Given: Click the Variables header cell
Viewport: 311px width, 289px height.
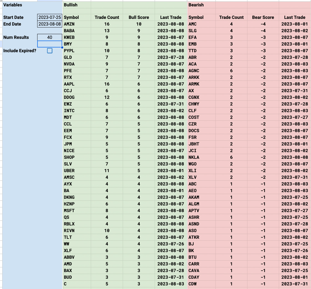Looking at the screenshot, I should (13, 5).
